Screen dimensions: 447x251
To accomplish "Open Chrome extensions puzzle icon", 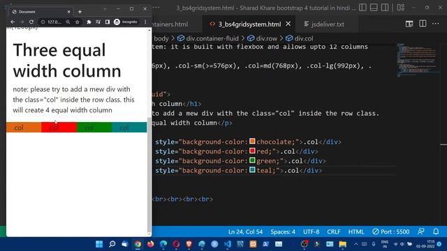I will coord(89,22).
